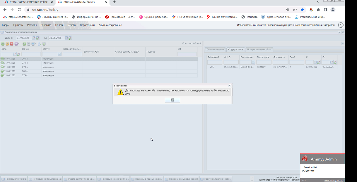Click OK in the Внимание dialog

pos(172,100)
